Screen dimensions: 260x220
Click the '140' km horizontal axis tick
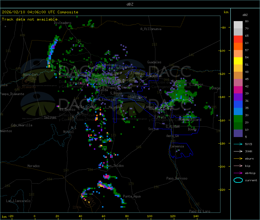196,216
